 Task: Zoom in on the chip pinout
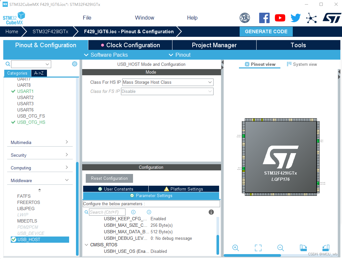click(x=236, y=248)
